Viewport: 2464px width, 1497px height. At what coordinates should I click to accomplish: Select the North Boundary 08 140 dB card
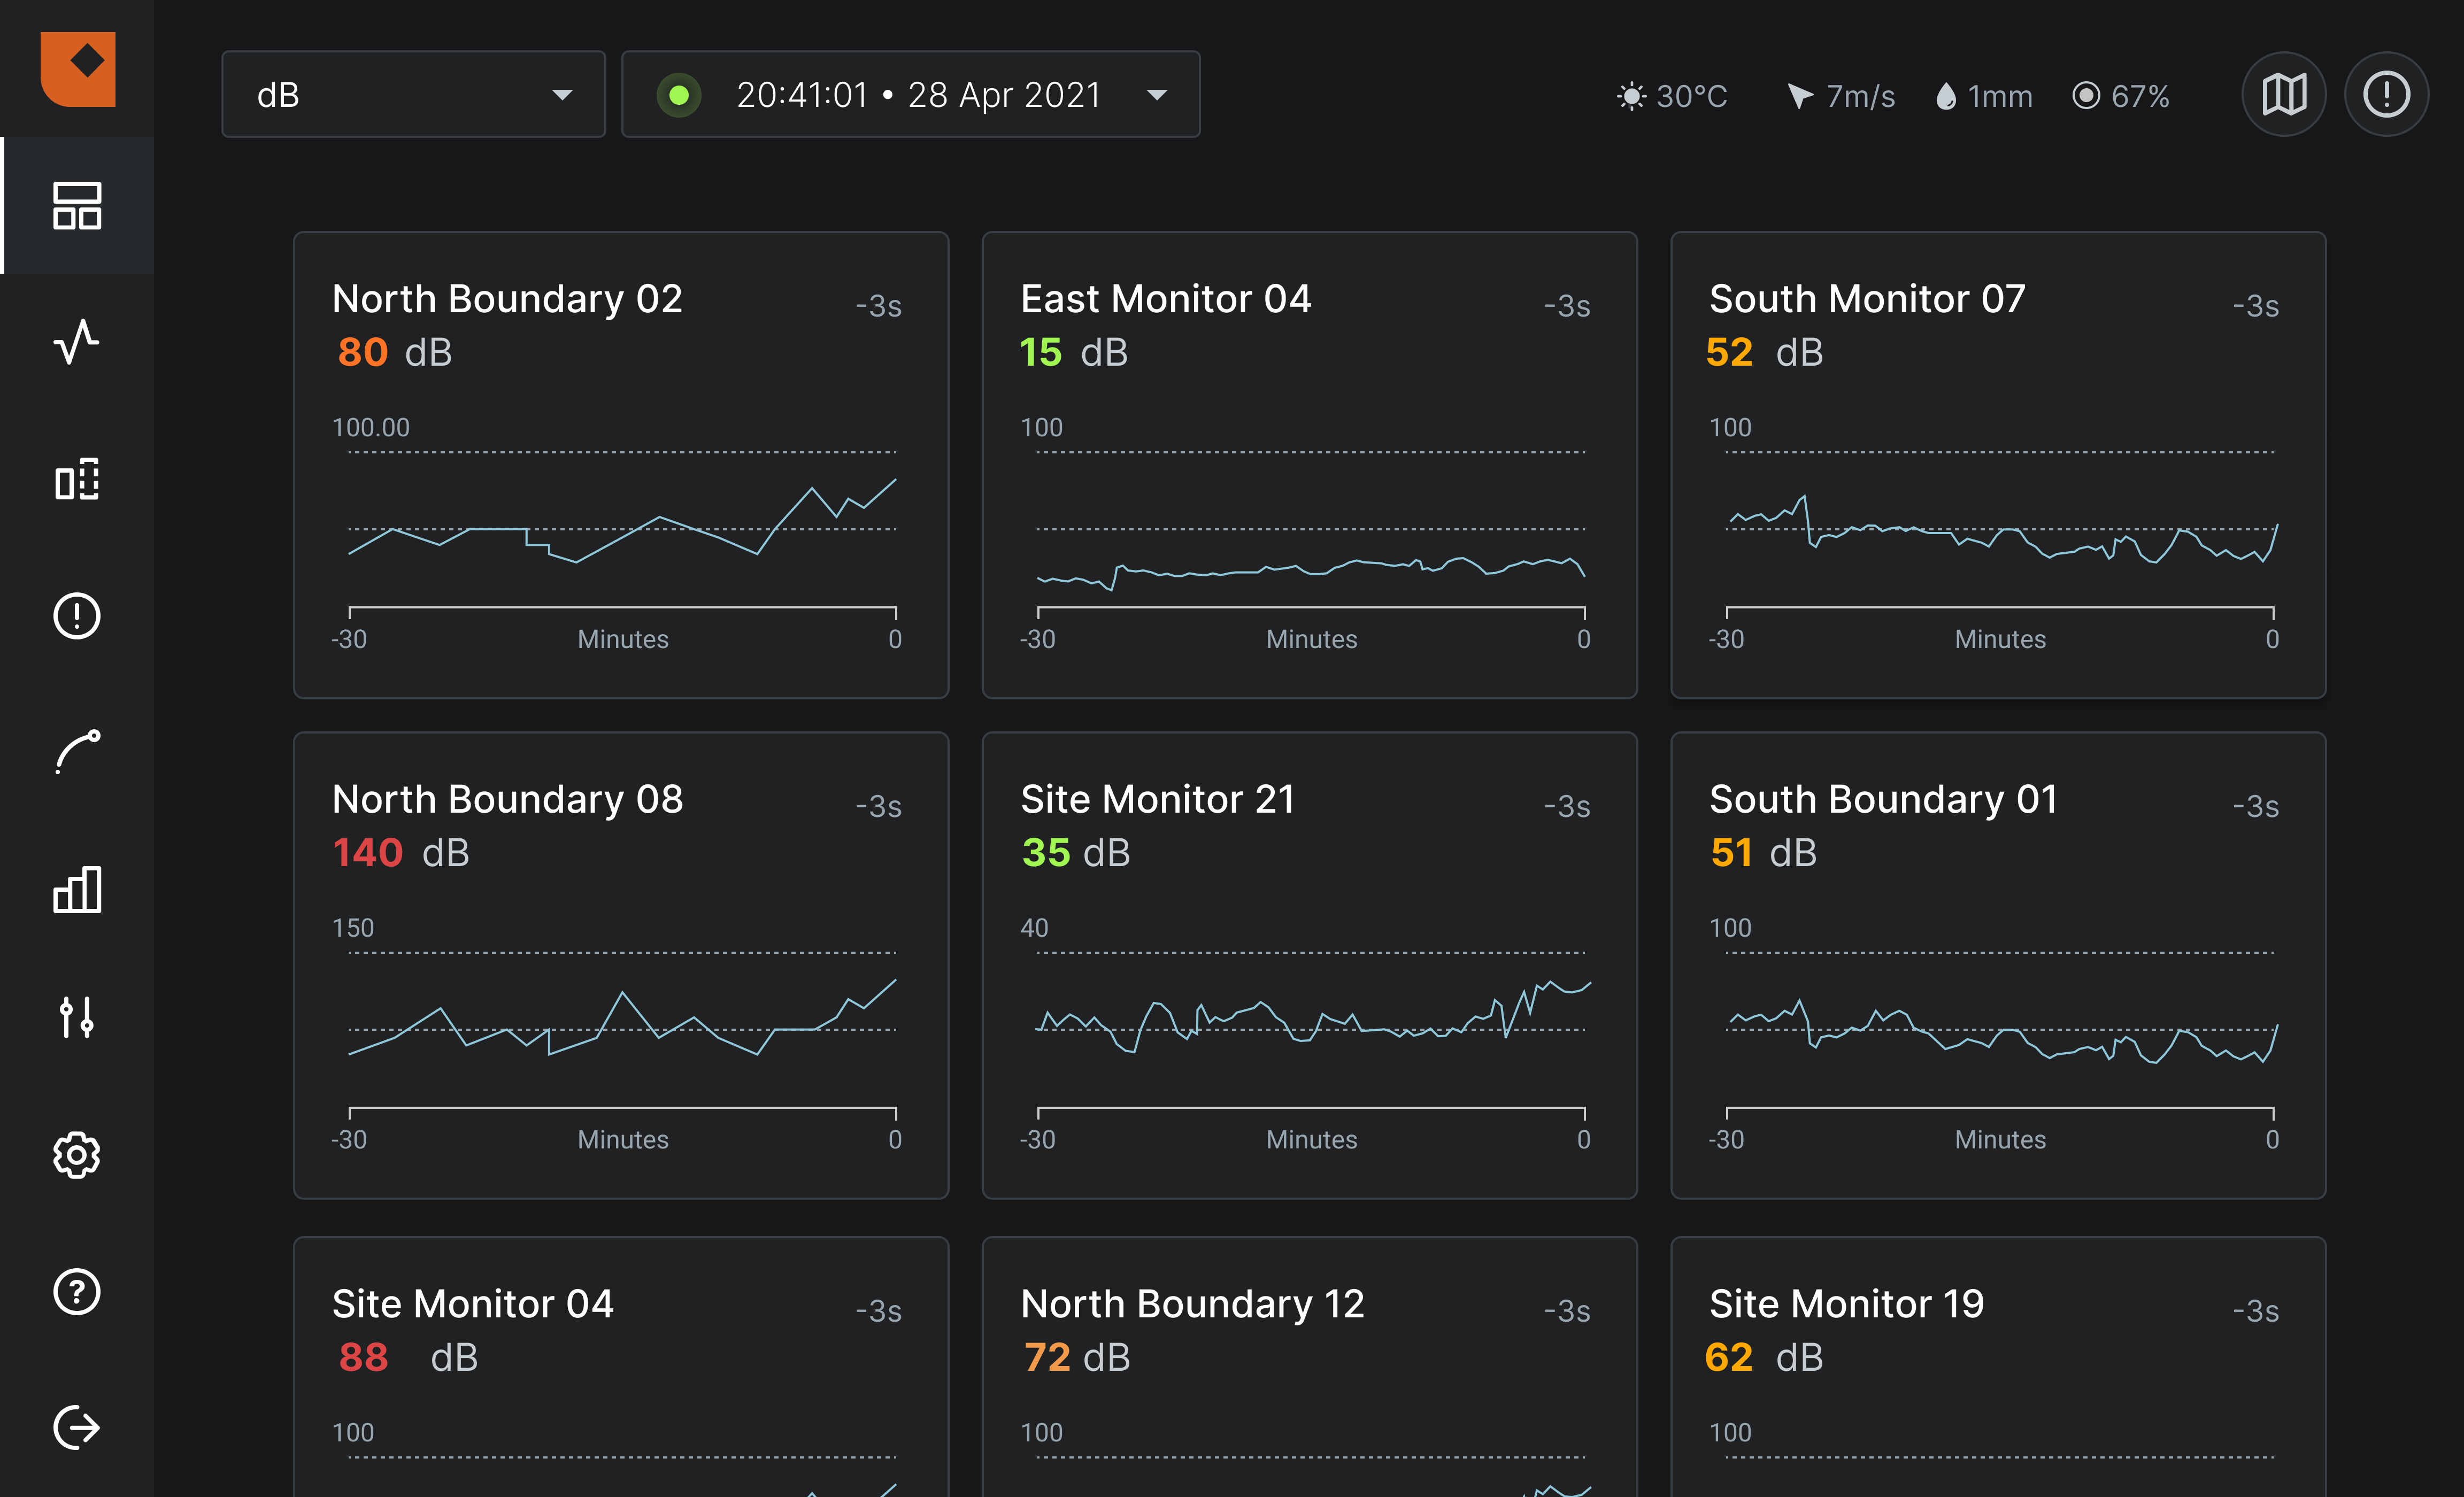(x=620, y=965)
